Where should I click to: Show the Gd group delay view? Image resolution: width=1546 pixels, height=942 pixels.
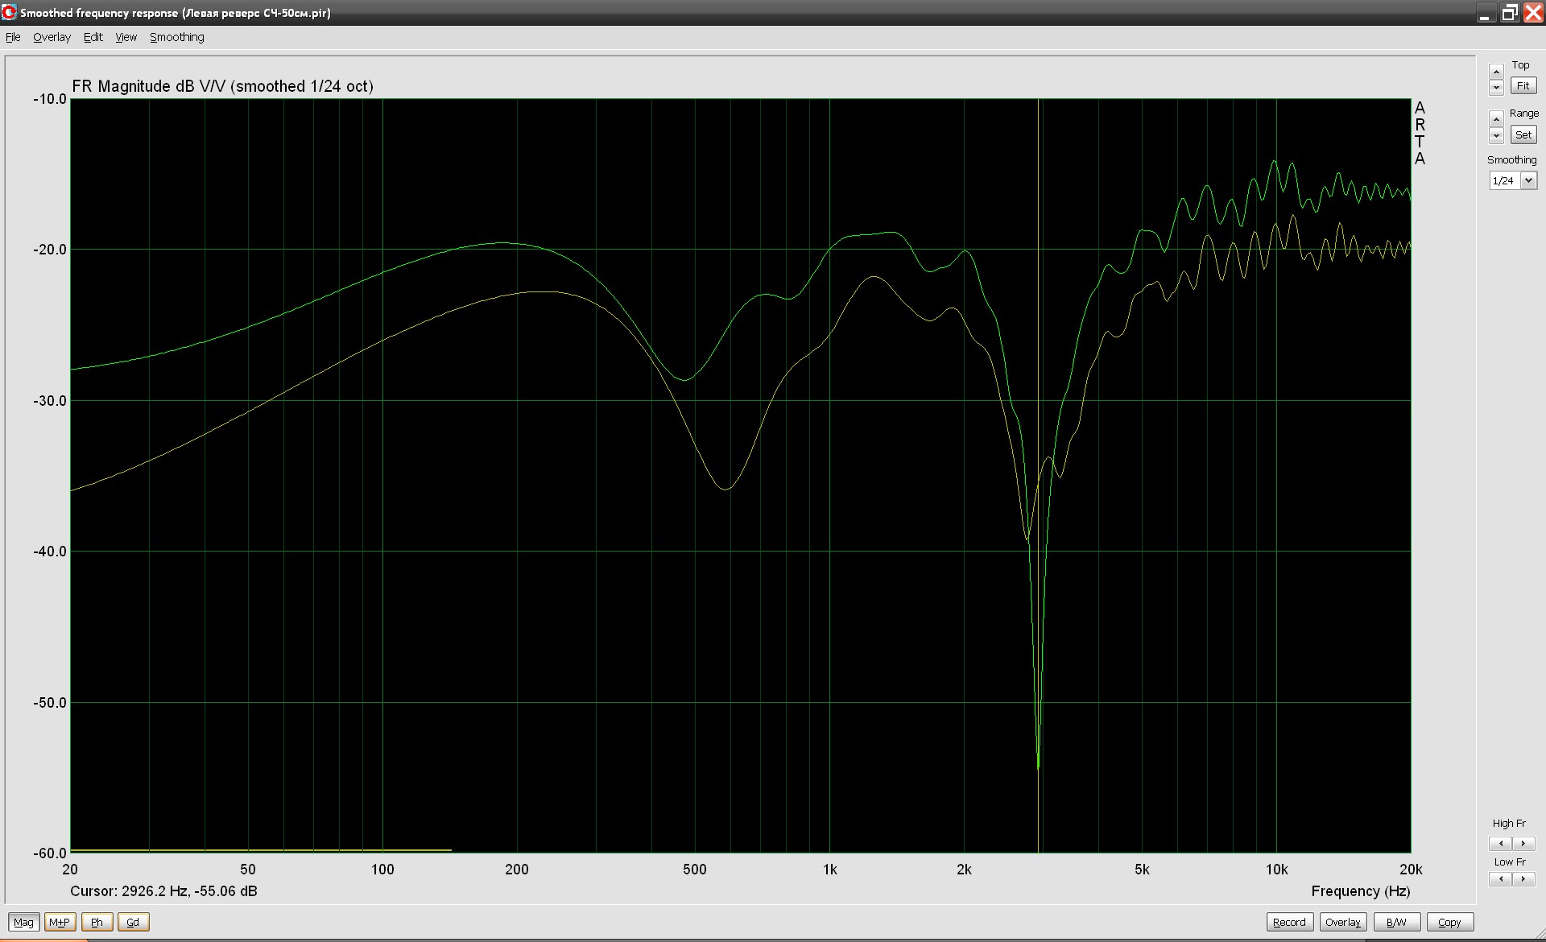click(133, 922)
